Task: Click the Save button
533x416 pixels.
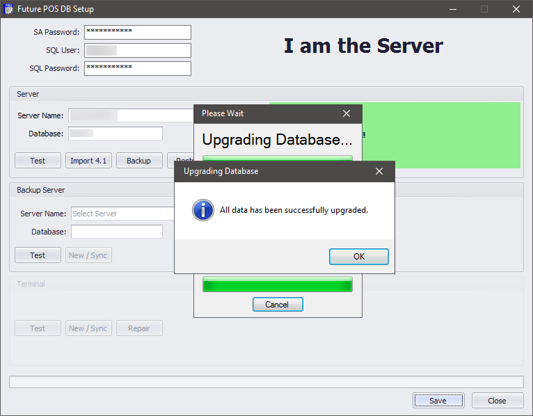Action: click(438, 401)
